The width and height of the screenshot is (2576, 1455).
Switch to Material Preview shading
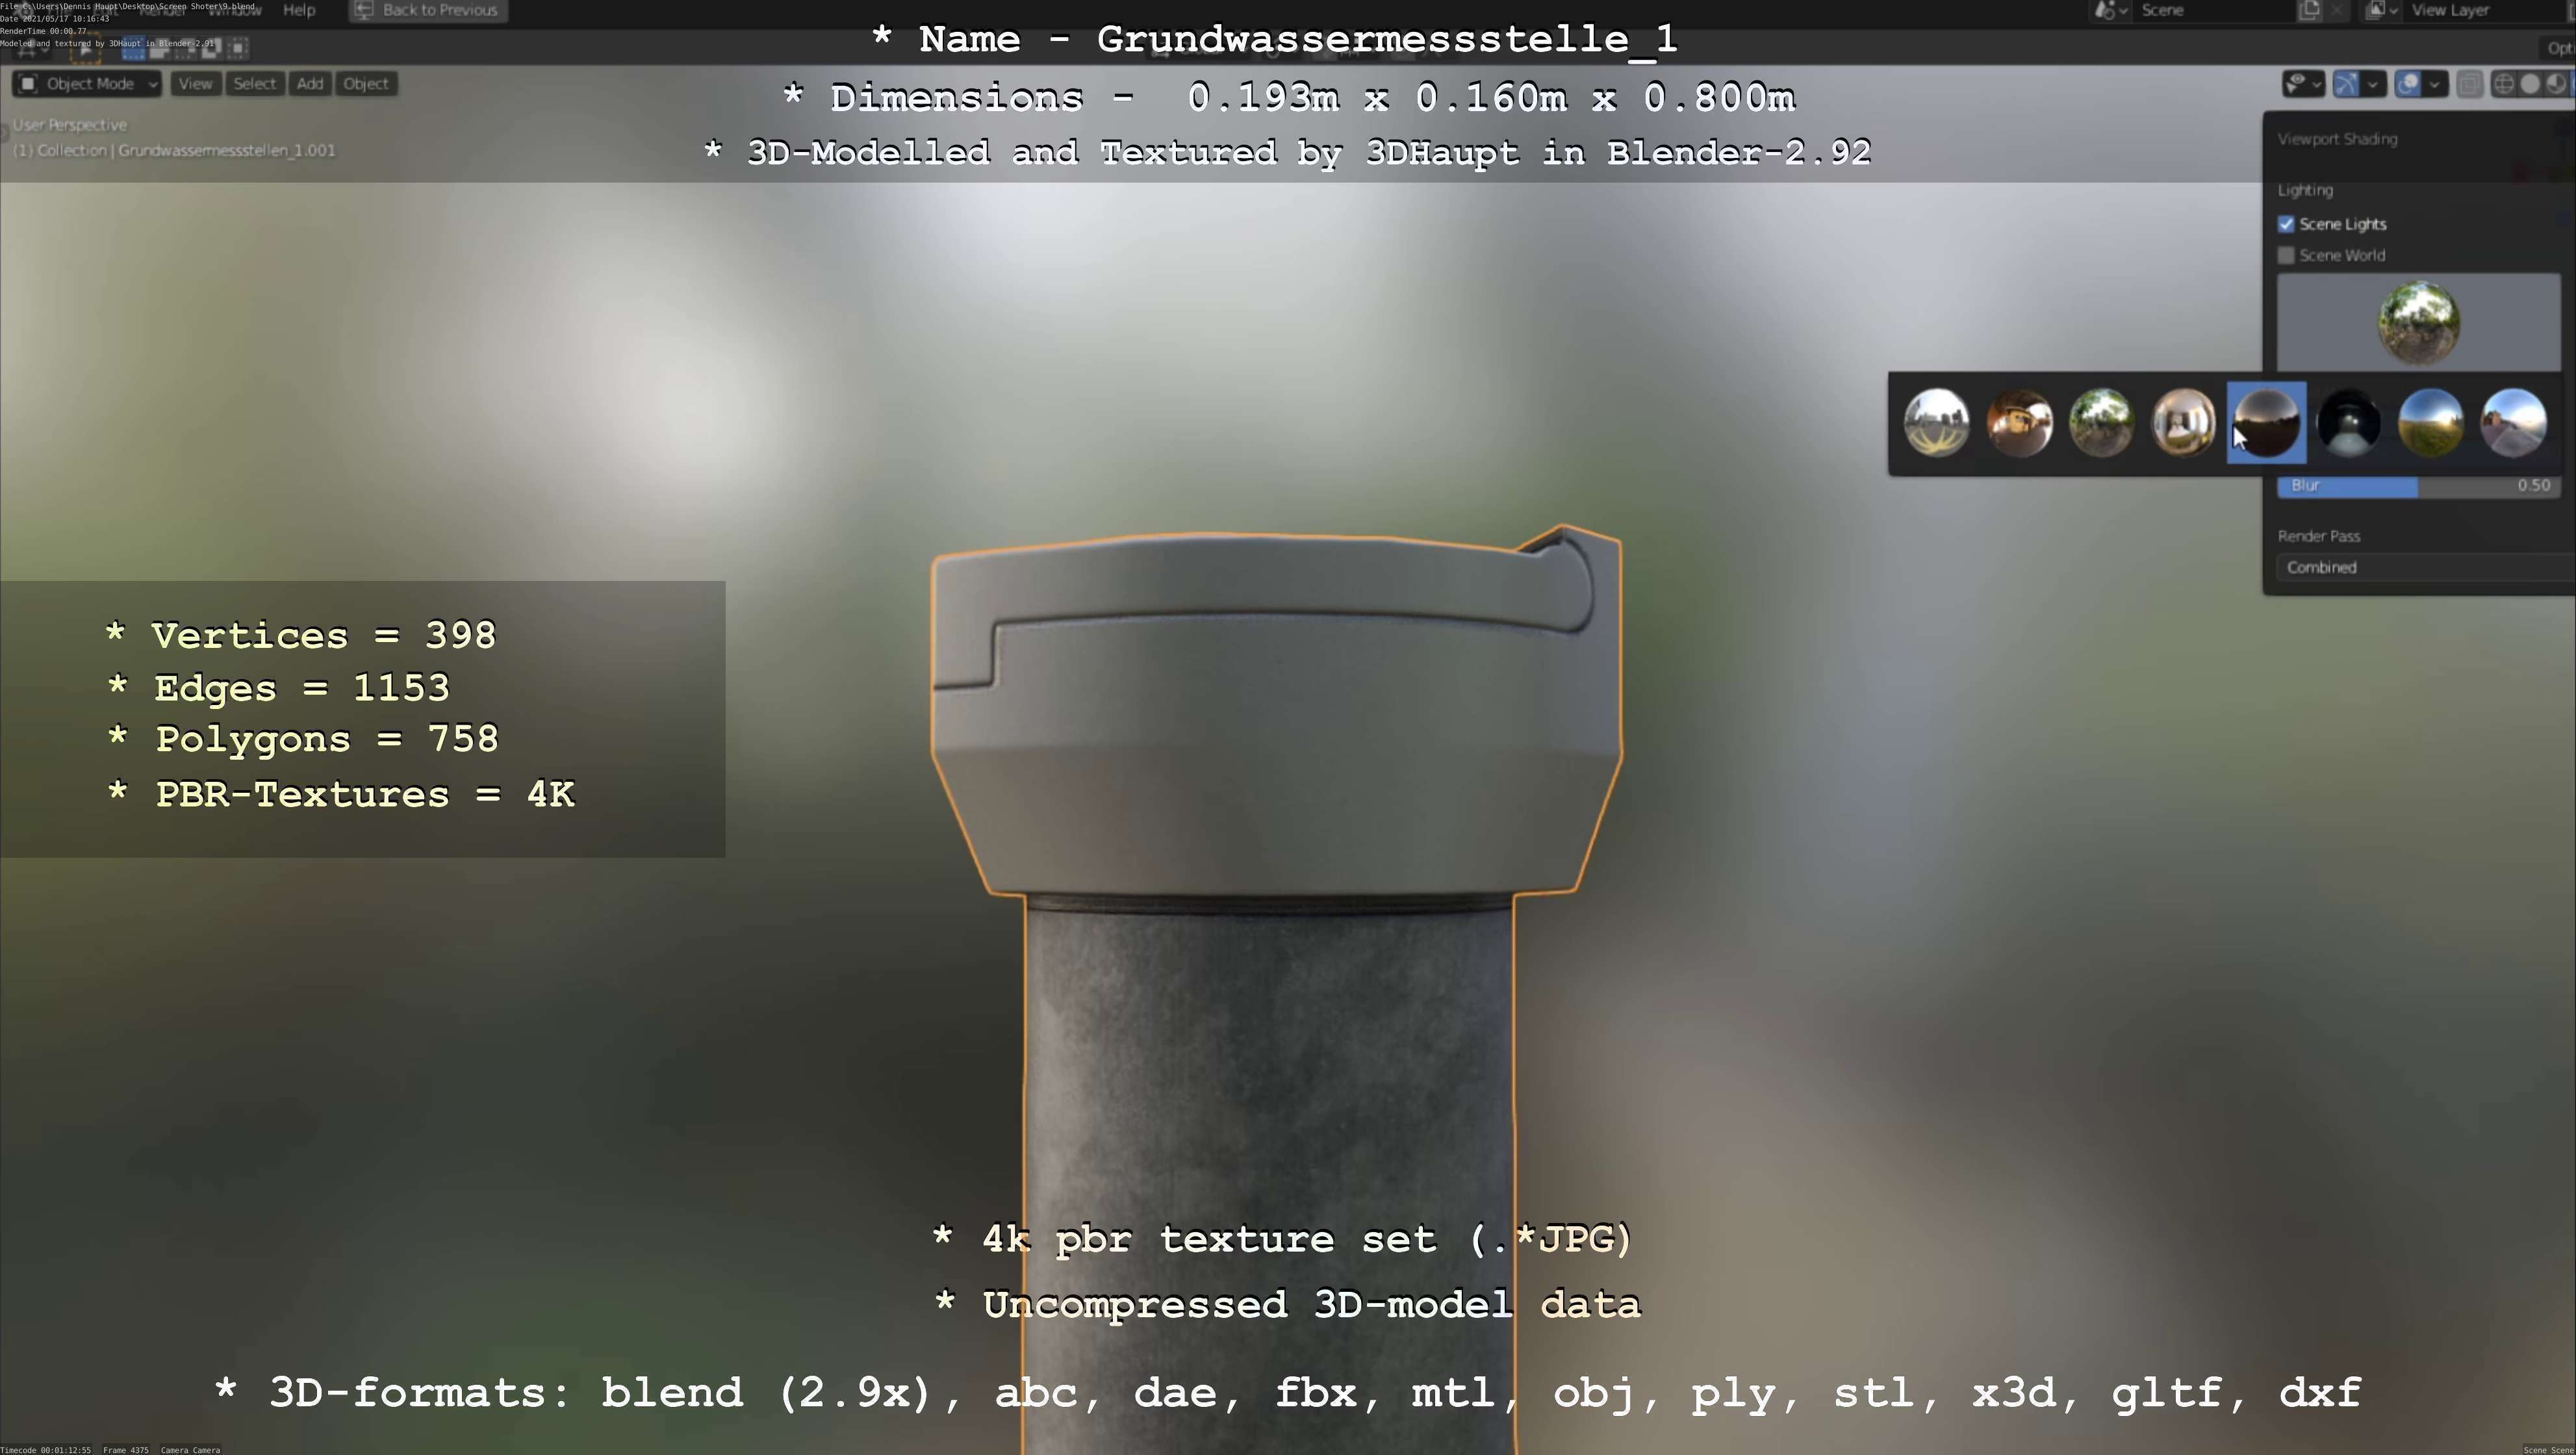[x=2556, y=84]
